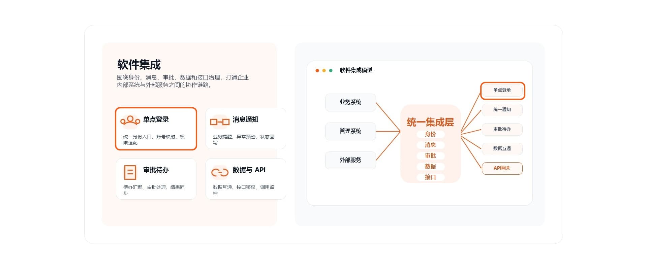Click the red window dot

tap(317, 70)
